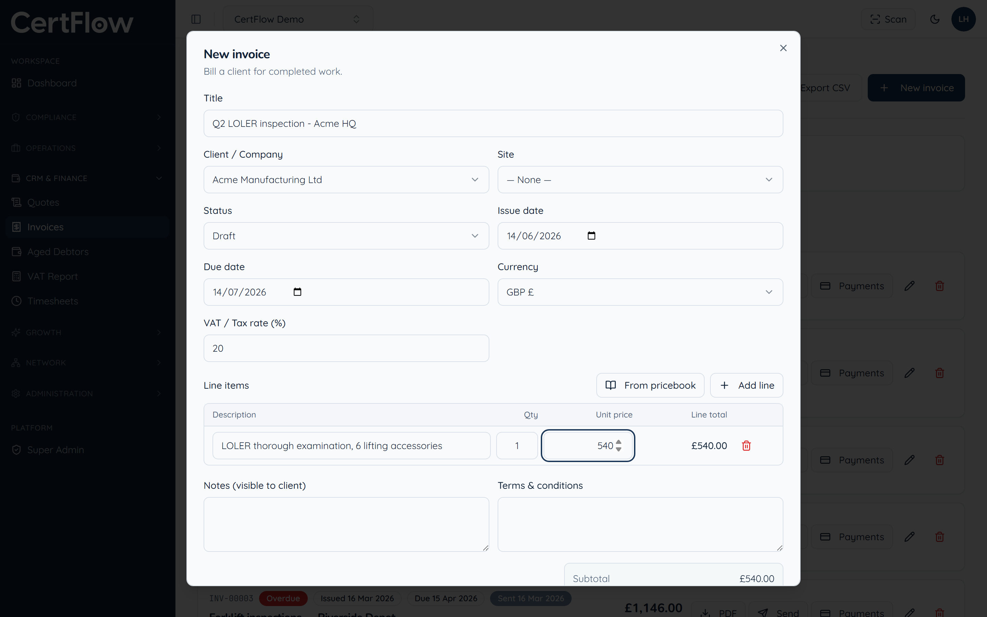Click the From pricebook button

coord(650,385)
